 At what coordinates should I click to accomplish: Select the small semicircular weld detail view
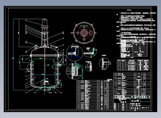coord(89,67)
